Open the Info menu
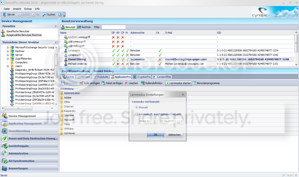Image resolution: width=299 pixels, height=177 pixels. pos(37,9)
